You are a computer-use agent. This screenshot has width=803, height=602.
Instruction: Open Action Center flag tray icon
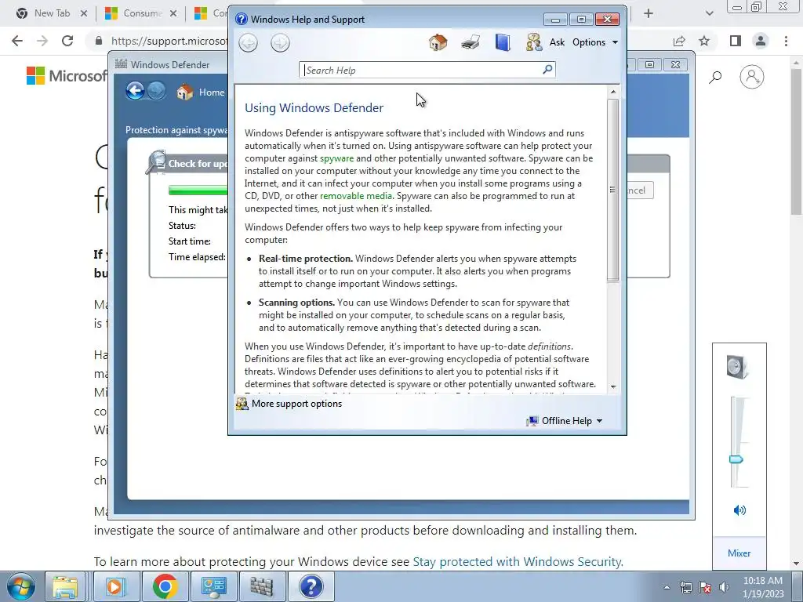tap(705, 587)
